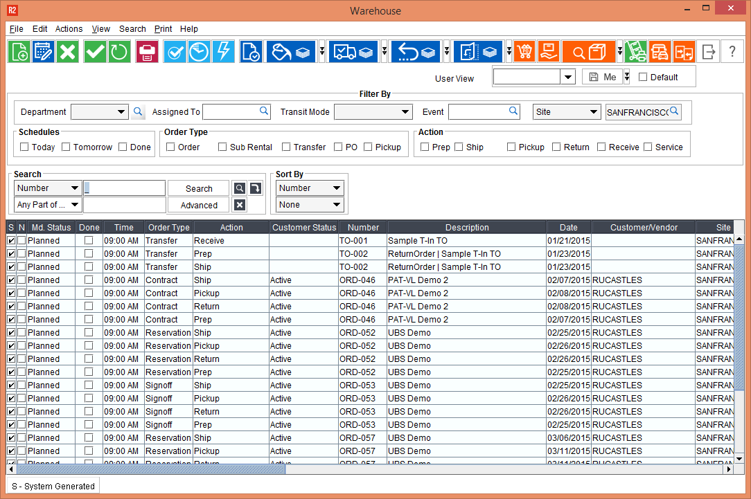751x499 pixels.
Task: Click the green hand truck icon
Action: click(635, 52)
